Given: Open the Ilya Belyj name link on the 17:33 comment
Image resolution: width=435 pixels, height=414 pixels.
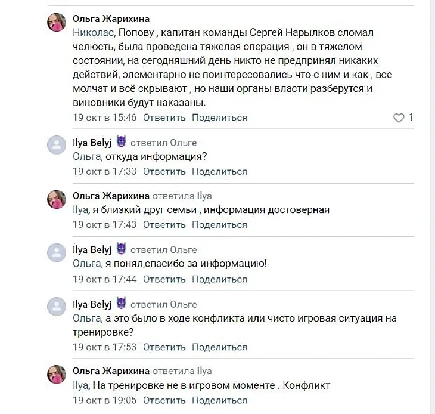Looking at the screenshot, I should (x=92, y=143).
